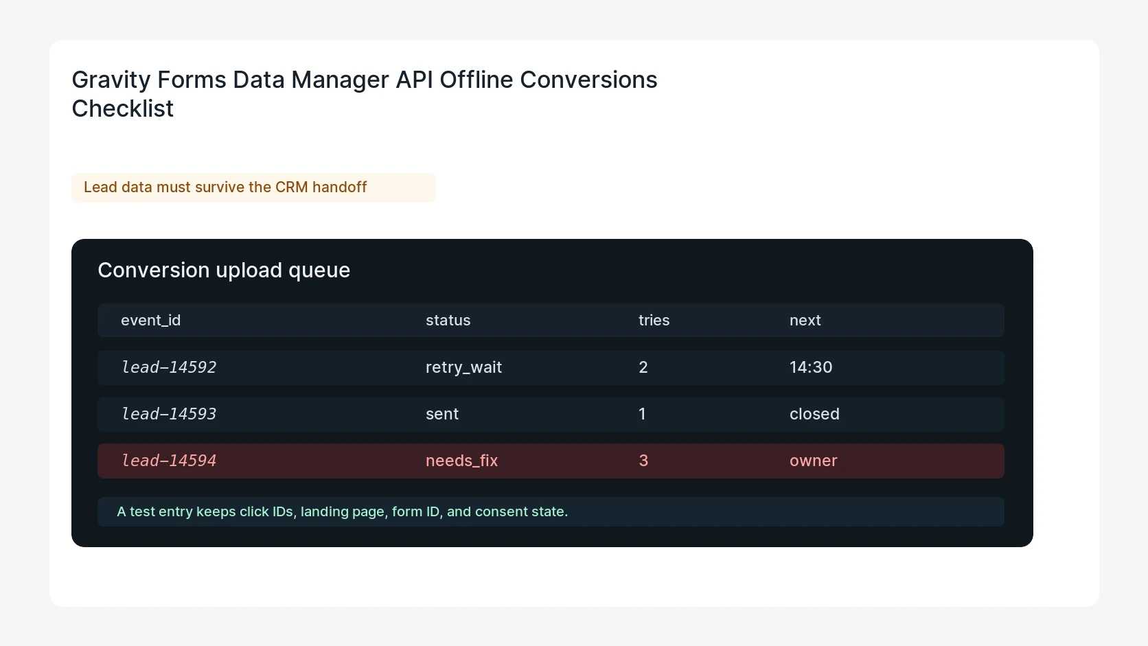
Task: Click the 'Lead data must survive the CRM handoff' banner
Action: pyautogui.click(x=253, y=187)
